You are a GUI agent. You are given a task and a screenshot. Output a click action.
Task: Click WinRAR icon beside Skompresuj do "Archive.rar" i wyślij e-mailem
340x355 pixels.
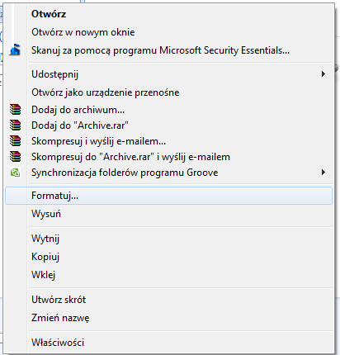pyautogui.click(x=15, y=156)
